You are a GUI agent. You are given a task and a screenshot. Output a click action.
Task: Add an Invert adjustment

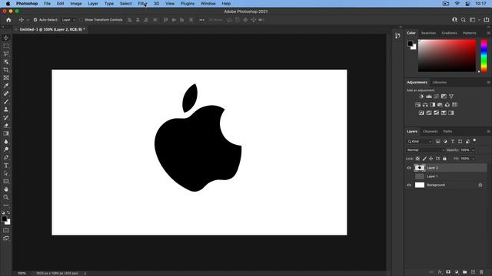(421, 113)
